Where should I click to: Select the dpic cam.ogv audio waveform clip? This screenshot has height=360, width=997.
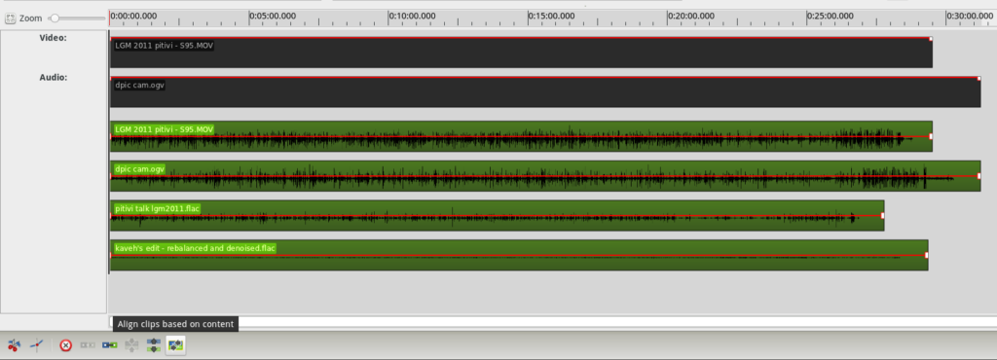point(545,176)
